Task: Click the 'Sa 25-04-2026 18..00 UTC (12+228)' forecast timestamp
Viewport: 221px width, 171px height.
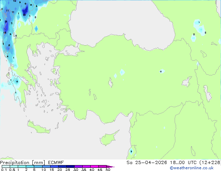Action: [x=174, y=163]
